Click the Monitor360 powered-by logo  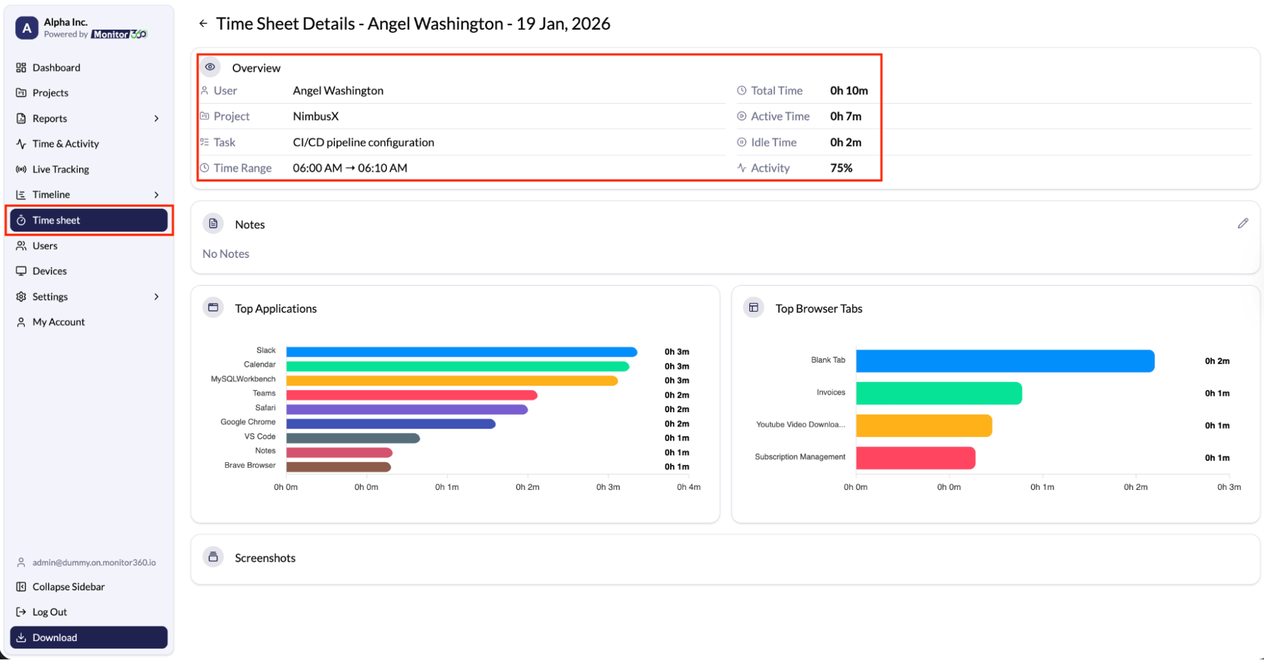(x=120, y=34)
